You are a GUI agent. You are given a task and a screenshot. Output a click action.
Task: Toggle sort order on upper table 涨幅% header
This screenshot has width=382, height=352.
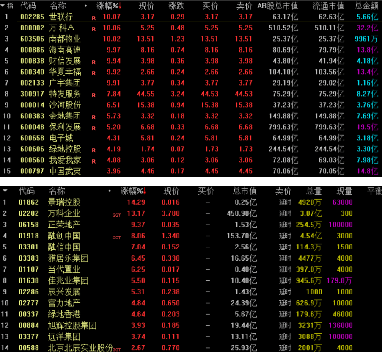coord(109,6)
